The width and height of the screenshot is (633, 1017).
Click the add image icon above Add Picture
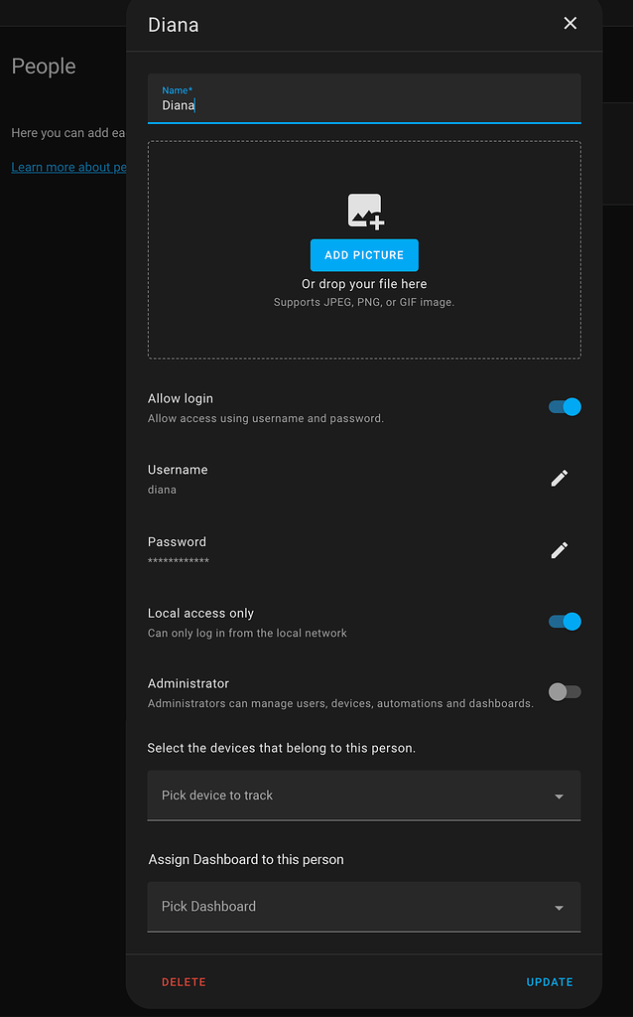click(366, 212)
